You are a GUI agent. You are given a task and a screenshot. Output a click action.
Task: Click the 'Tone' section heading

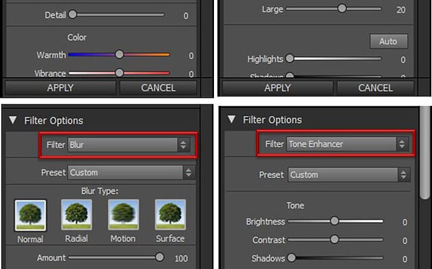pos(296,206)
